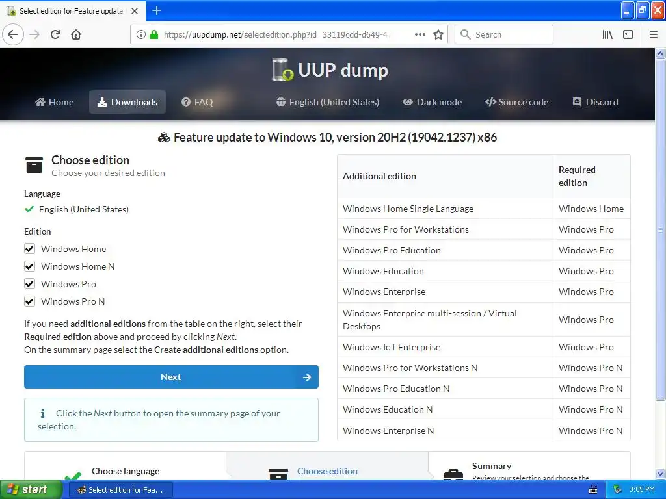Click the 'Windows Education' table cell
This screenshot has width=666, height=499.
coord(445,271)
